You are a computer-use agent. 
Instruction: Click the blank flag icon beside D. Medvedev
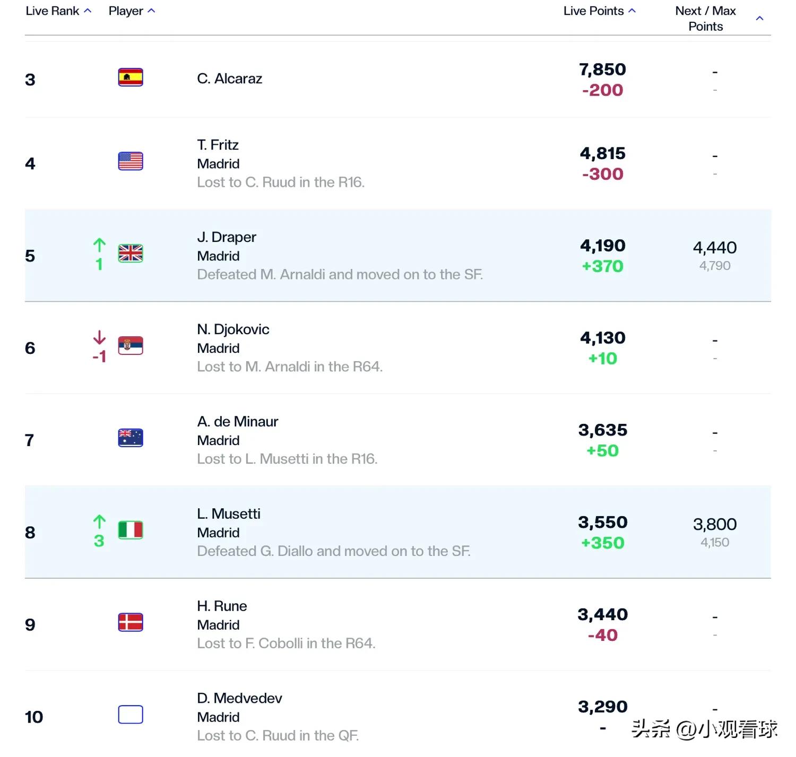(x=131, y=715)
